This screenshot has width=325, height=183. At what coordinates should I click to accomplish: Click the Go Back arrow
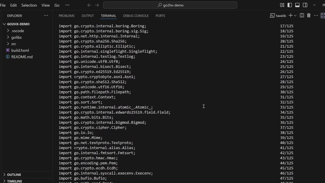click(89, 5)
